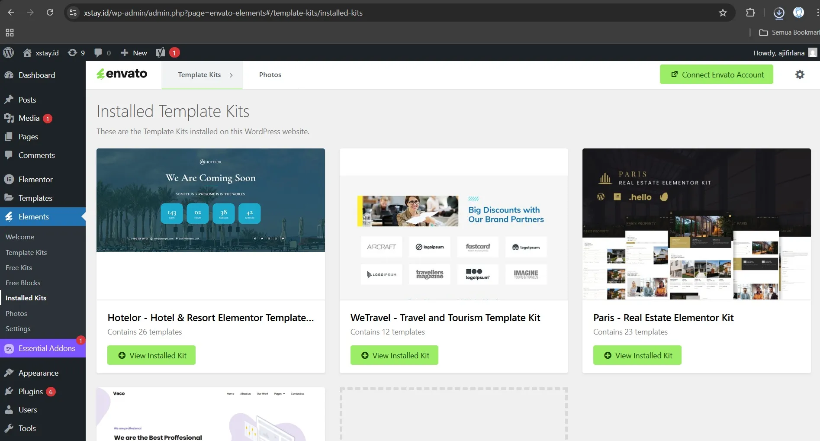Open Template Kits submenu item
The width and height of the screenshot is (820, 441).
26,252
